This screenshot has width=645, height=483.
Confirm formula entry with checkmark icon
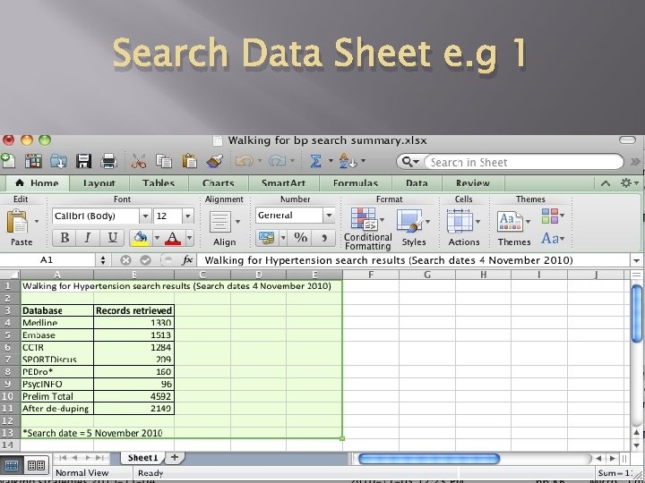(146, 260)
